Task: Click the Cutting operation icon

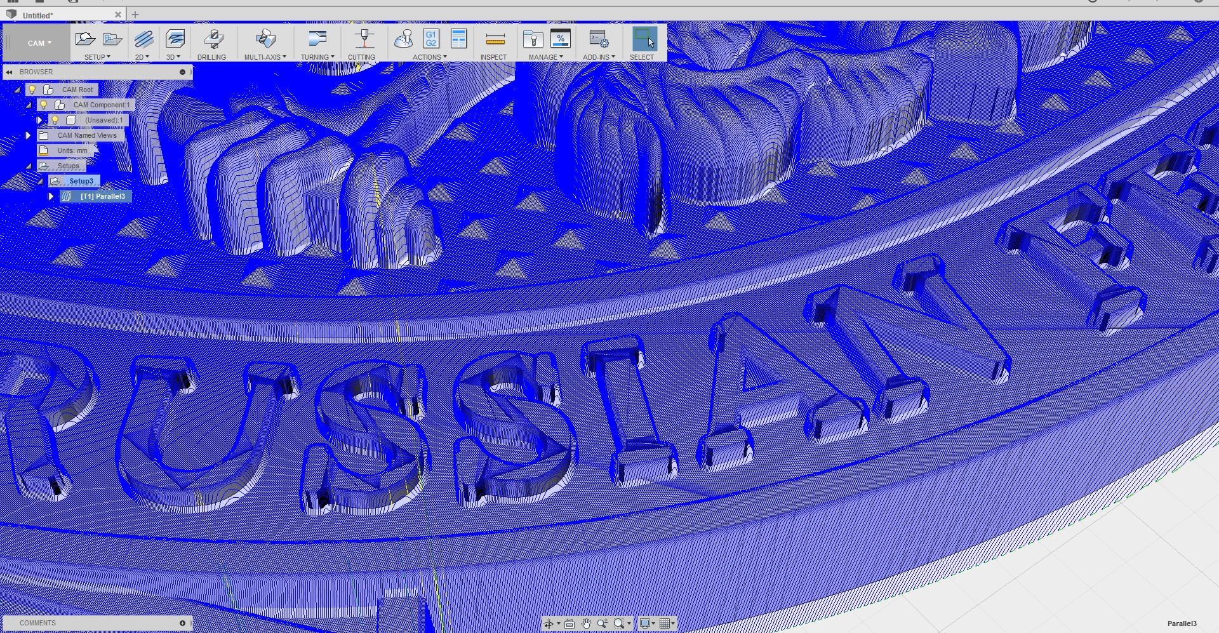Action: point(364,39)
